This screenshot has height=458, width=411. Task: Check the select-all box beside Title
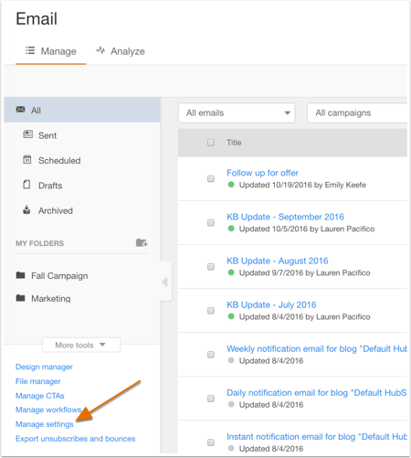(x=211, y=143)
